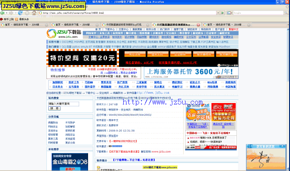
Task: Click the 站内搜索 keyword input field
Action: tap(64, 104)
